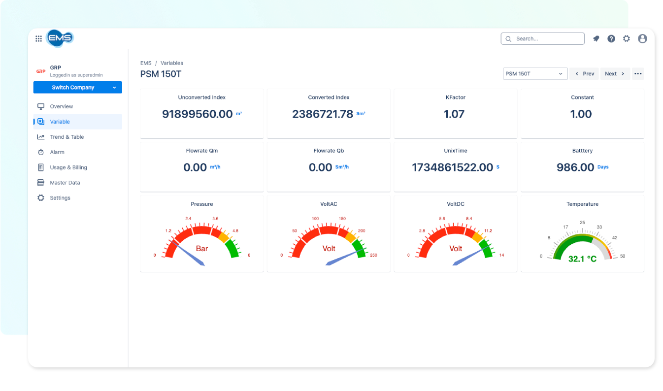
Task: Open the three-dot more options menu
Action: [638, 74]
